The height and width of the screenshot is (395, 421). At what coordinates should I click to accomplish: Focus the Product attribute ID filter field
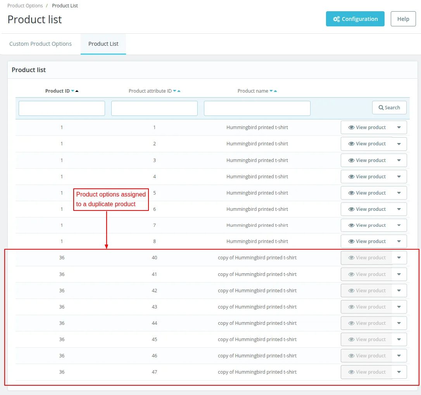tap(154, 108)
